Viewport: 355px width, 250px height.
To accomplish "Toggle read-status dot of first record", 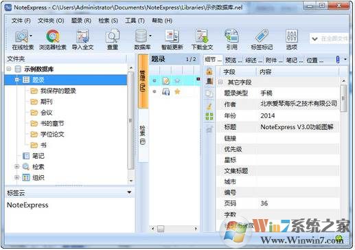I will click(x=154, y=80).
